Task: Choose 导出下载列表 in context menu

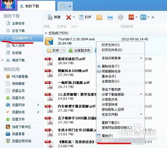Action: (111, 89)
